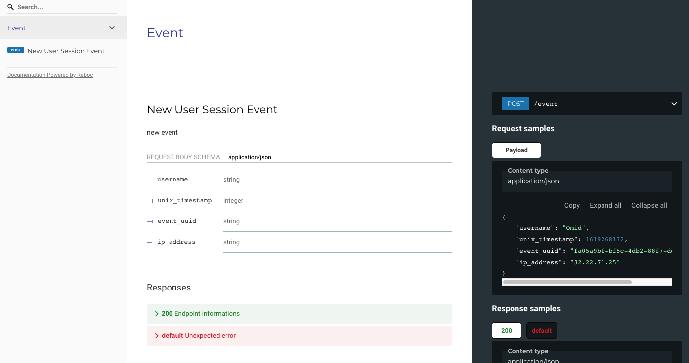Copy the request sample JSON
This screenshot has width=689, height=363.
point(572,205)
